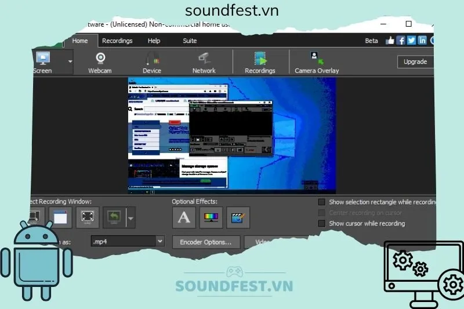Expand previous selection dropdown arrow
The width and height of the screenshot is (464, 309).
click(130, 219)
